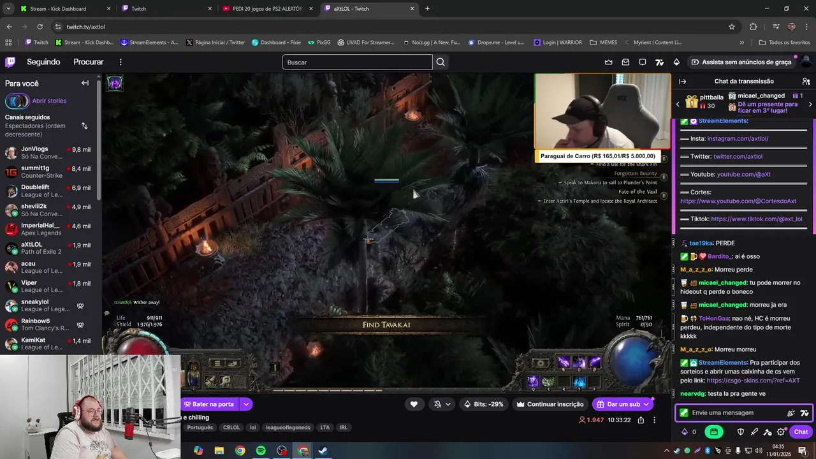Open the twitter.com/axtlol link

tap(738, 156)
